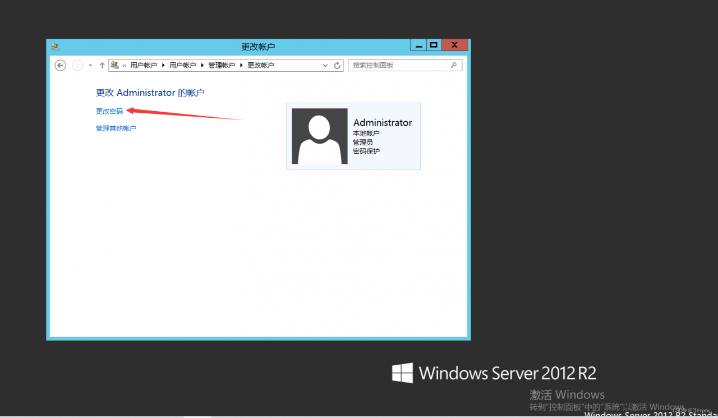Click the magnifier search icon
Viewport: 718px width, 418px height.
point(454,66)
